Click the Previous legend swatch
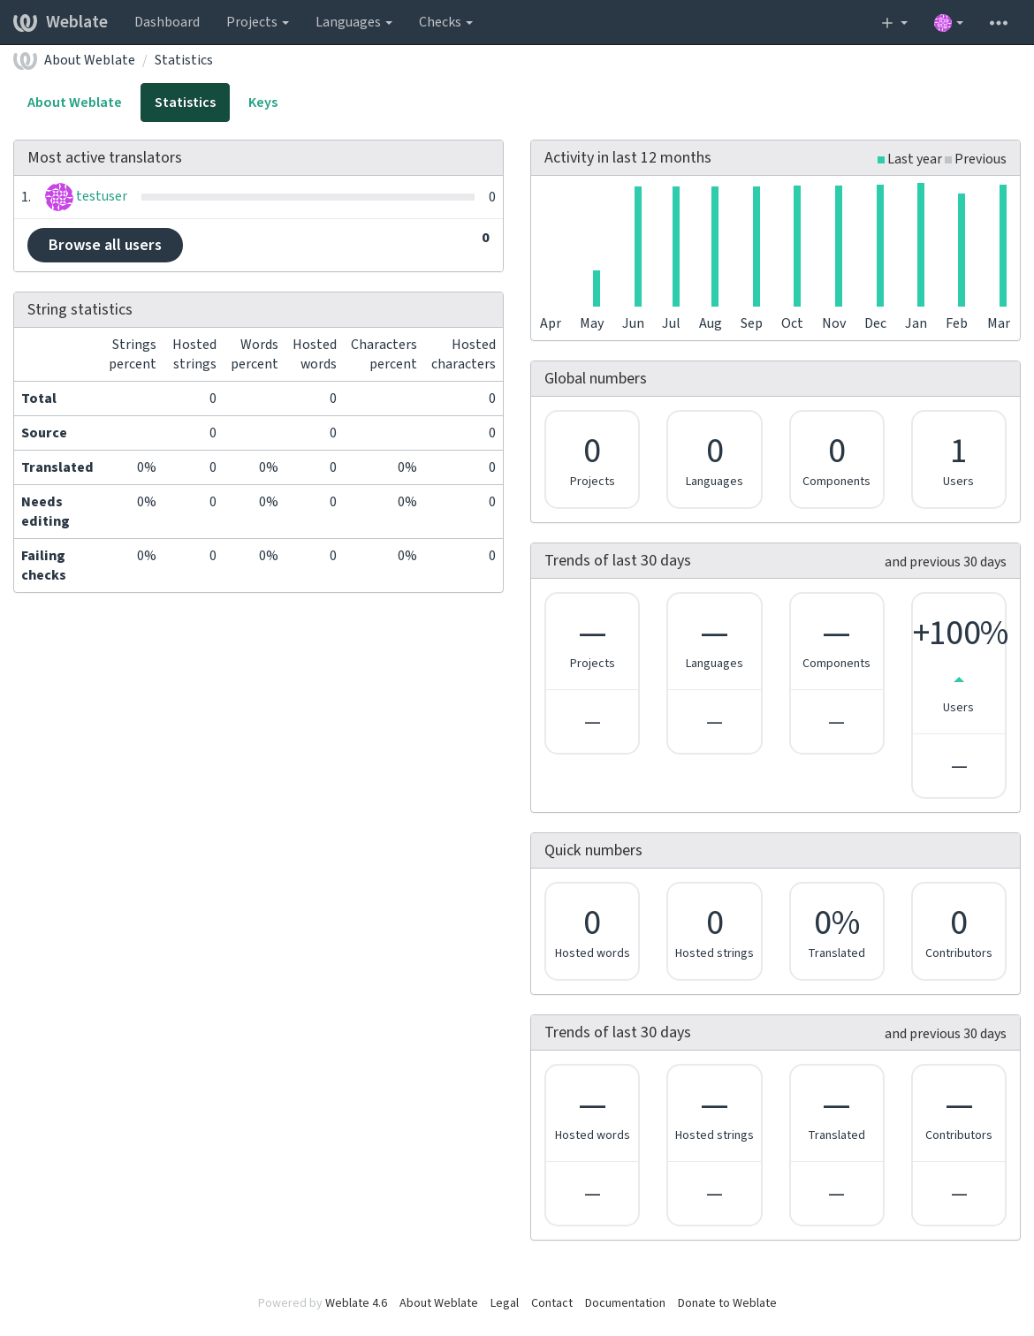This screenshot has width=1034, height=1336. click(x=948, y=160)
